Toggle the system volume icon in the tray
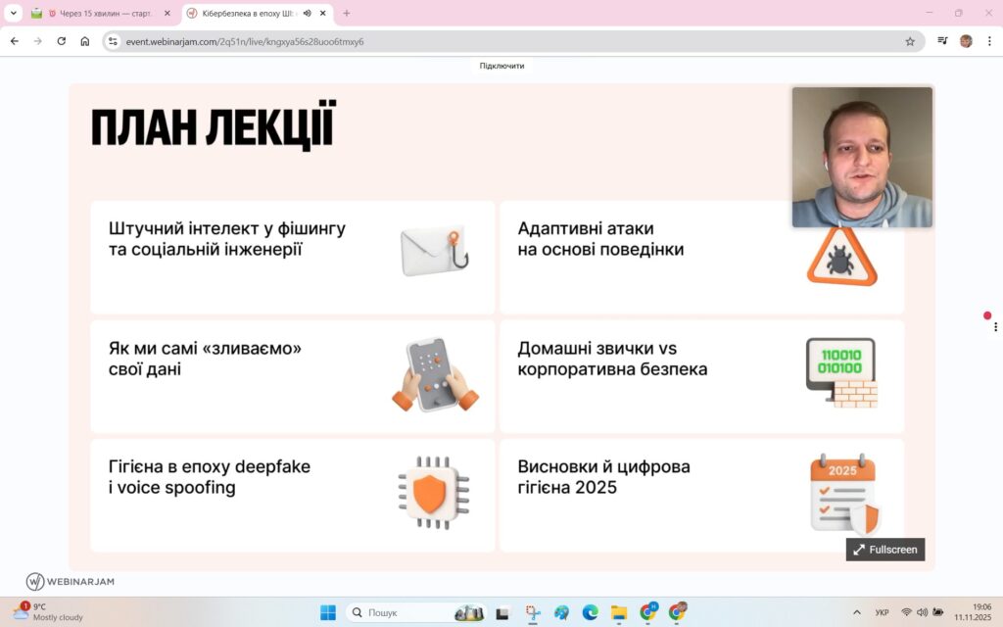This screenshot has width=1003, height=627. 922,612
